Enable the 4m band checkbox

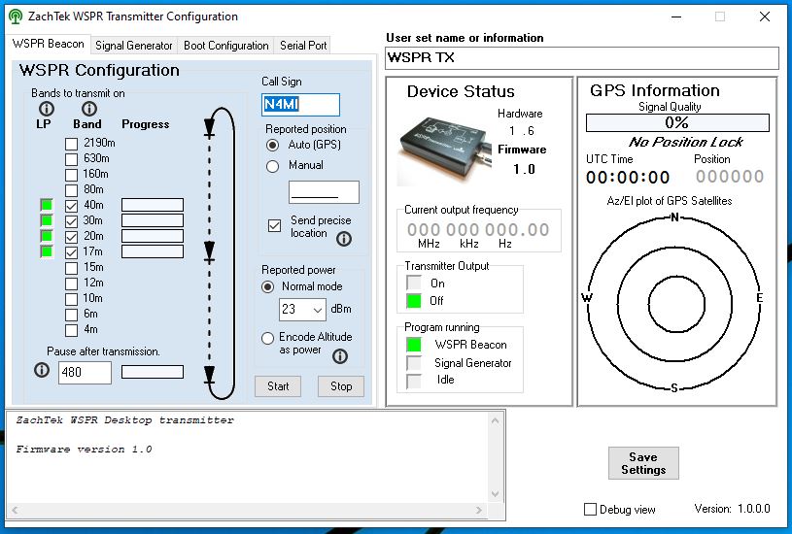click(x=71, y=331)
